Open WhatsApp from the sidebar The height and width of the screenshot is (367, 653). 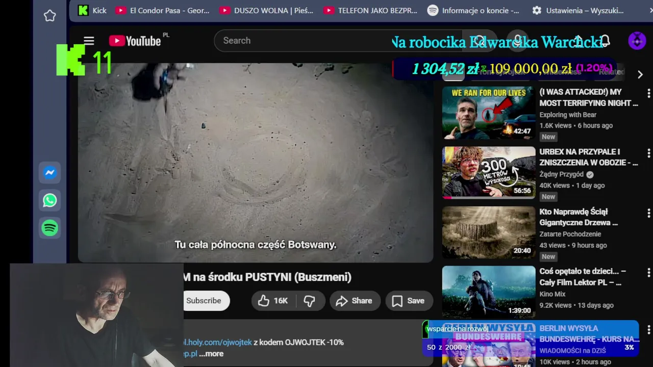click(49, 200)
